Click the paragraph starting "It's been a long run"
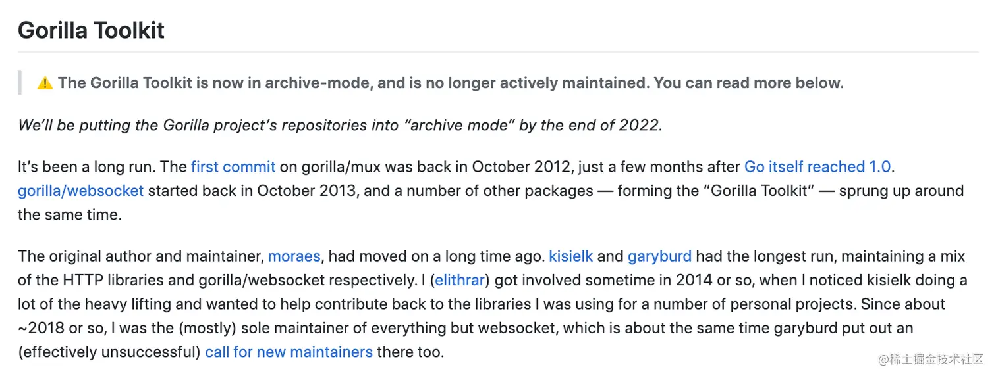 [491, 191]
